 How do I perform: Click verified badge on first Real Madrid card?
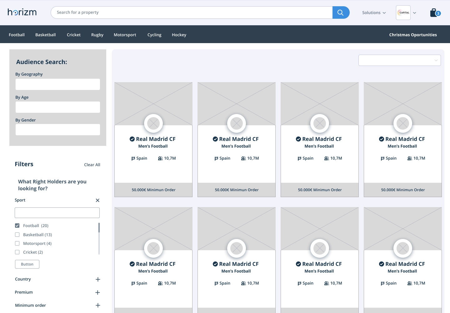[132, 139]
